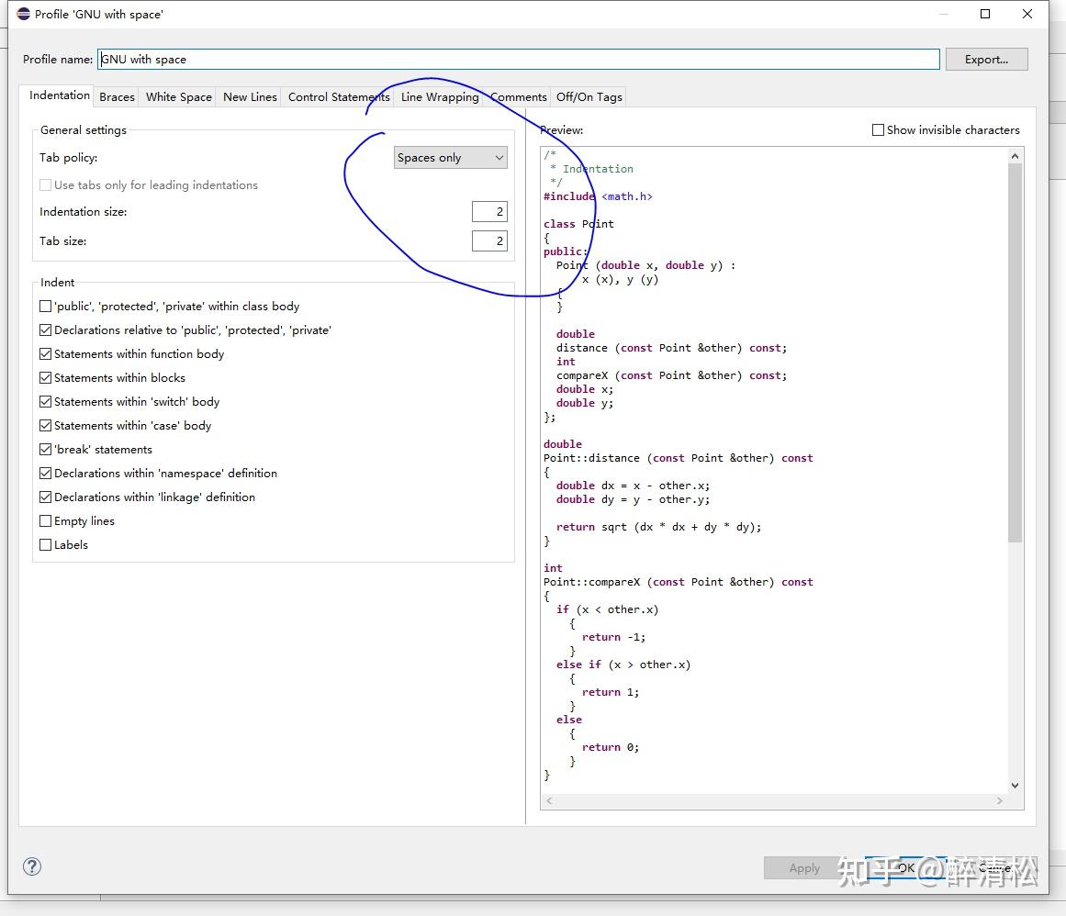
Task: Switch to the Braces tab
Action: coord(117,97)
